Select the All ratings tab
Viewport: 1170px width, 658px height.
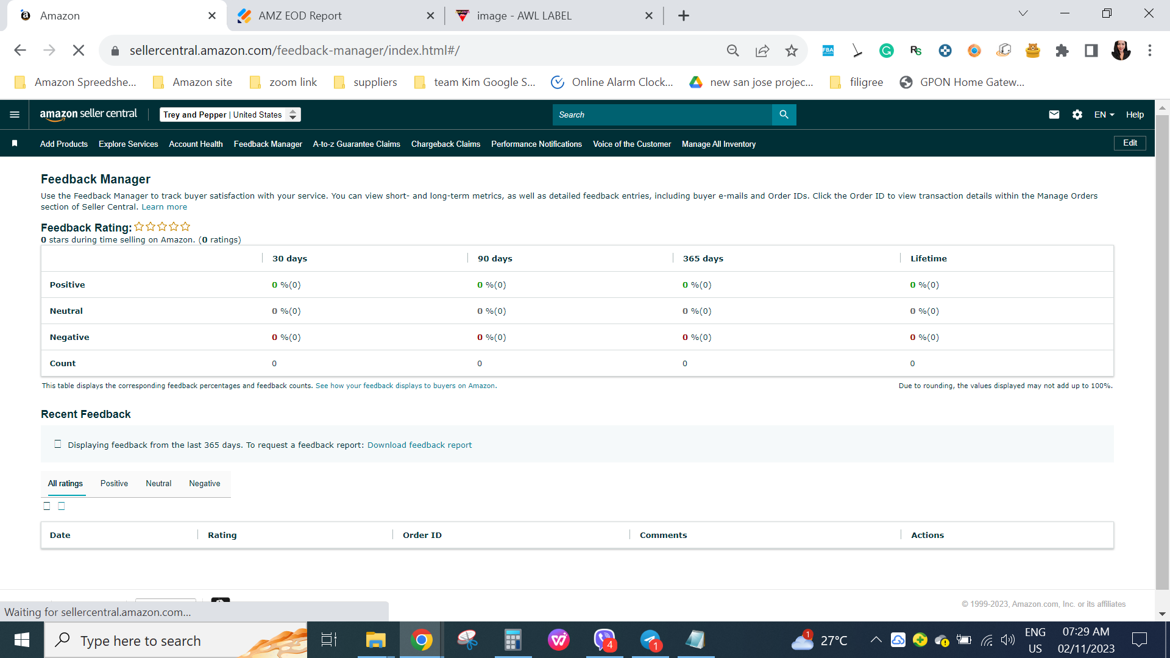[x=65, y=484]
